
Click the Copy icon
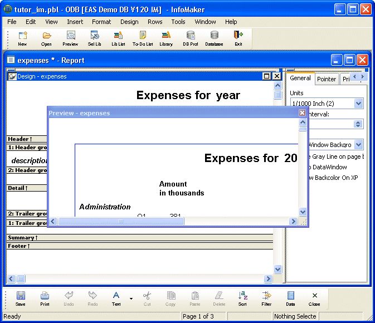click(171, 298)
